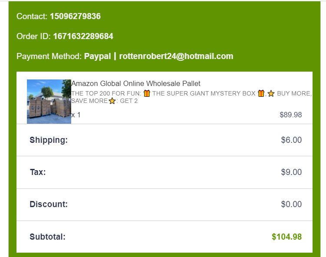Click the shipping amount $6.00
Screen dimensions: 326x257
tap(291, 140)
